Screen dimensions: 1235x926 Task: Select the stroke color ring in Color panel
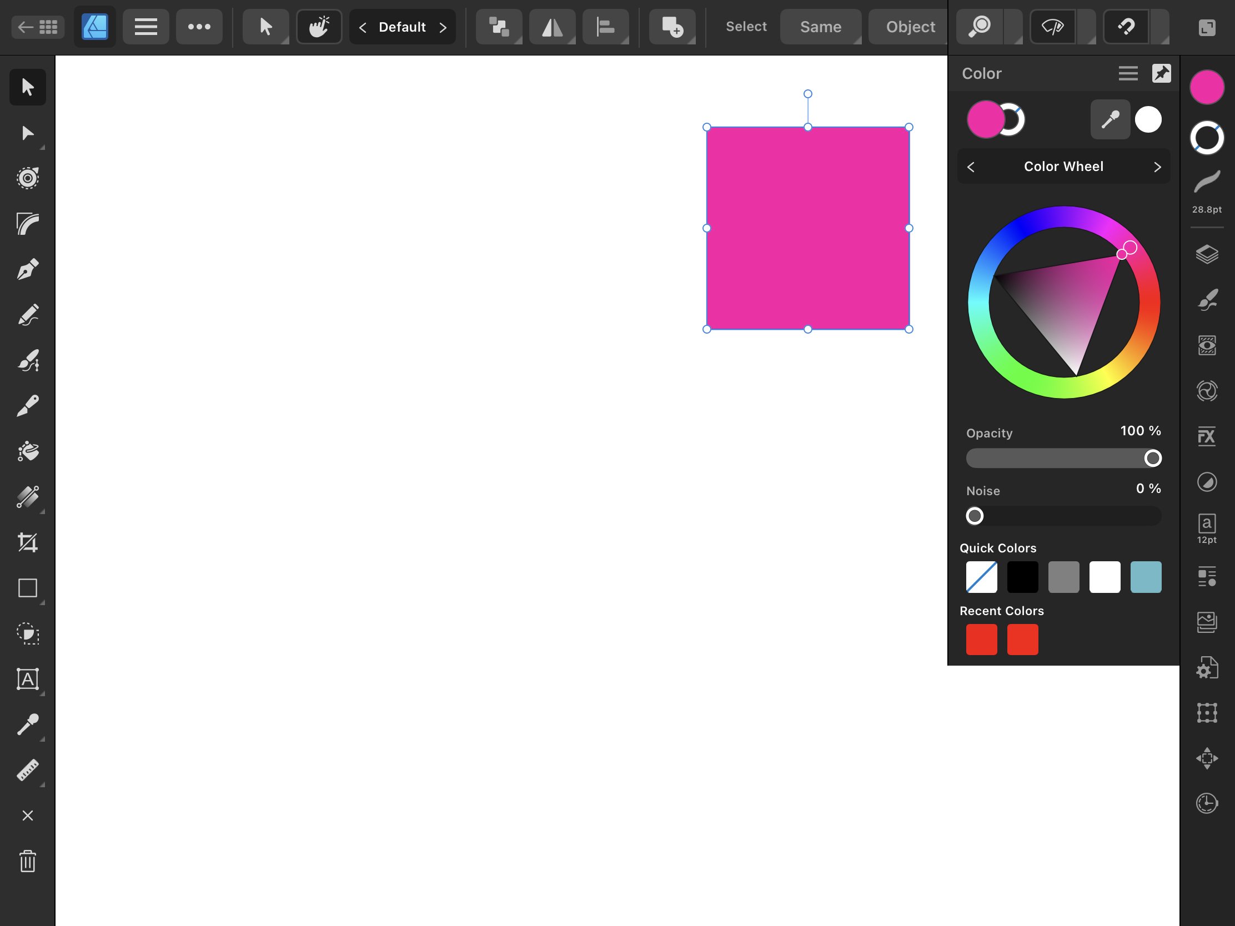tap(1014, 119)
